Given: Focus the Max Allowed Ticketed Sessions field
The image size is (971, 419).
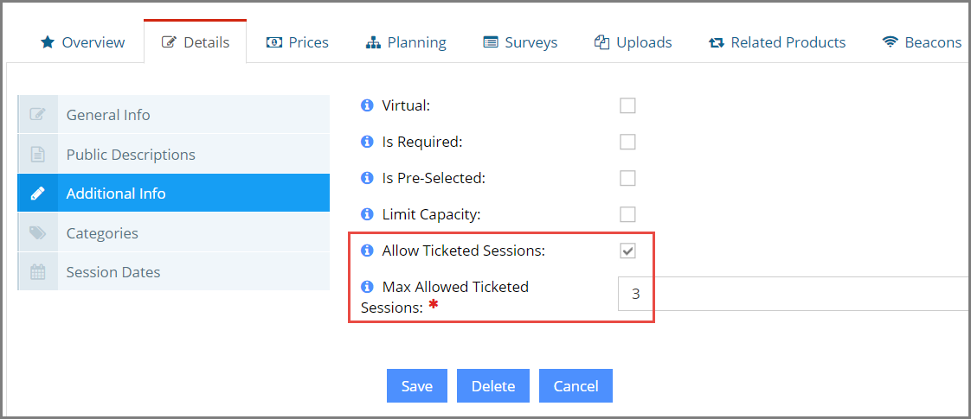Looking at the screenshot, I should point(794,294).
